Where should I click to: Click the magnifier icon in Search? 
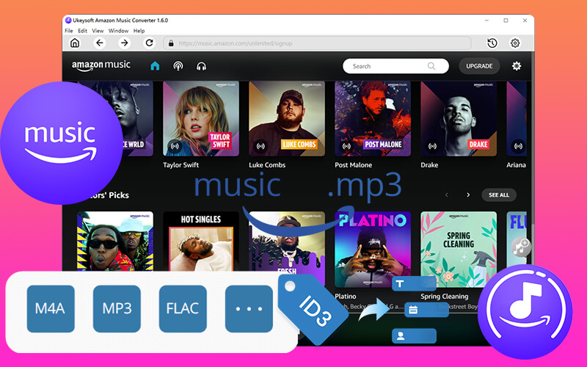click(x=431, y=66)
